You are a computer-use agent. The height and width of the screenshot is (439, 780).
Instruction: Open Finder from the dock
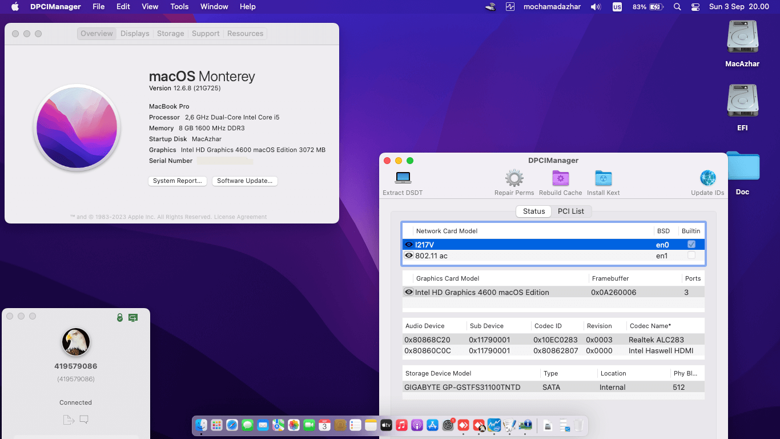coord(201,425)
